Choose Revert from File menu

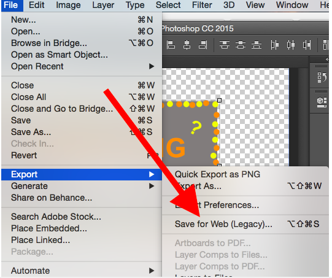tap(82, 155)
